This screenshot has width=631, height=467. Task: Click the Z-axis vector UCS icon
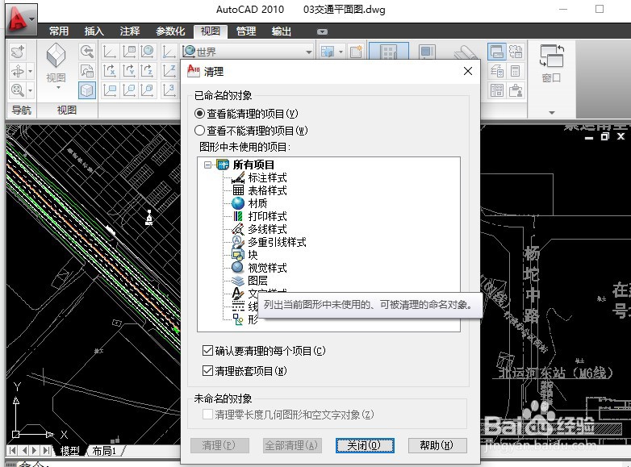click(x=169, y=71)
